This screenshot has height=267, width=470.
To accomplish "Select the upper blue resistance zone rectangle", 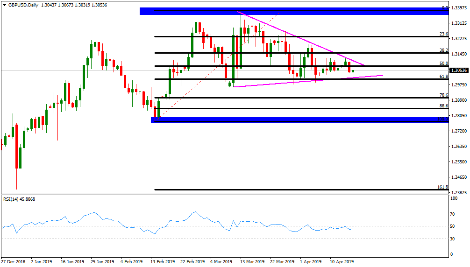I will pos(293,11).
